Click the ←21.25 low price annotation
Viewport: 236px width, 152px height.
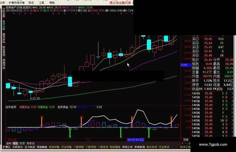[x=35, y=98]
